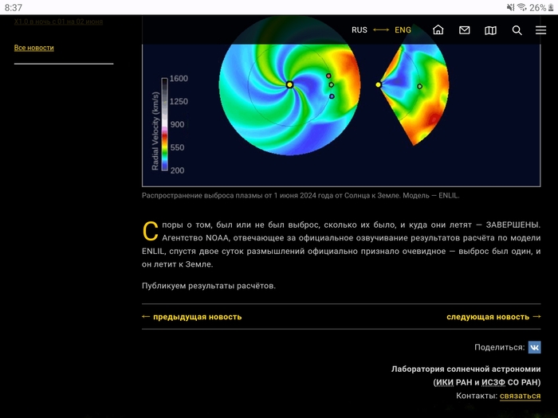
Task: Open the map icon in header
Action: [x=490, y=30]
